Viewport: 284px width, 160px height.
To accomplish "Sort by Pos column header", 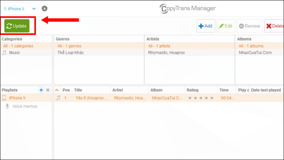I will coord(66,90).
